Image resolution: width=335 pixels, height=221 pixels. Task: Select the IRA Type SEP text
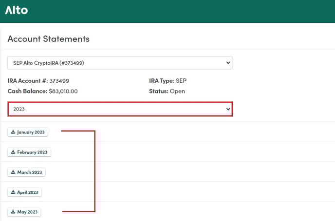coord(167,81)
